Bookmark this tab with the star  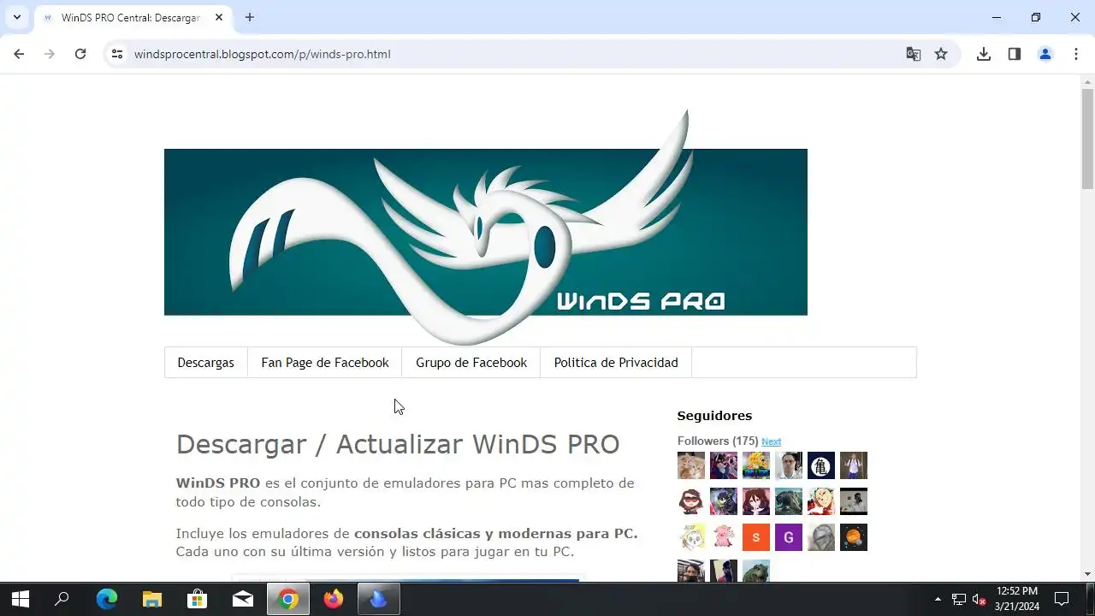pyautogui.click(x=941, y=54)
